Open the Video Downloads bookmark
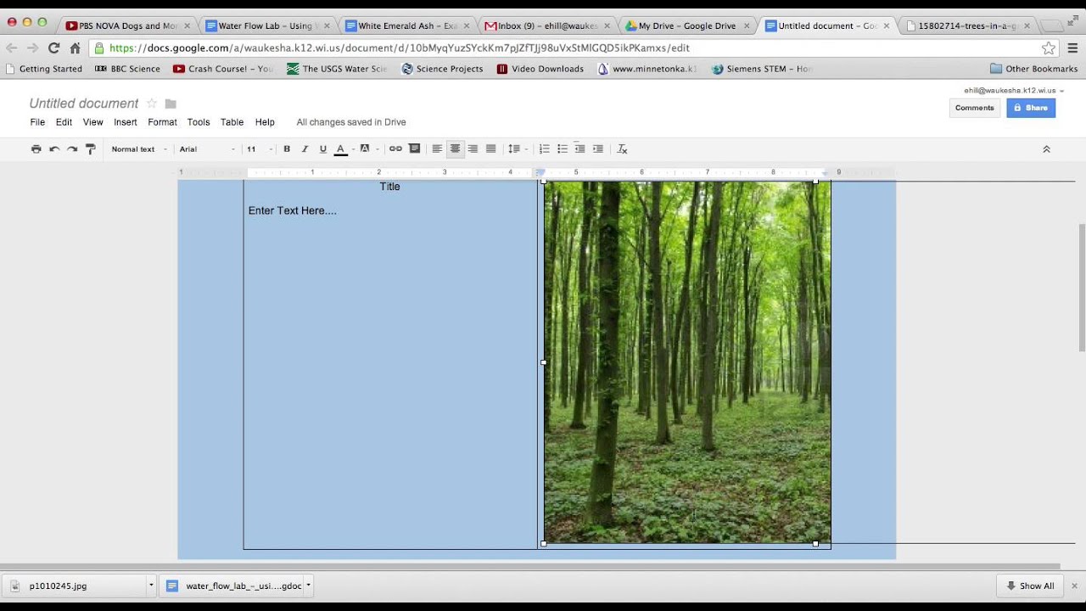Viewport: 1086px width, 611px height. [x=540, y=69]
